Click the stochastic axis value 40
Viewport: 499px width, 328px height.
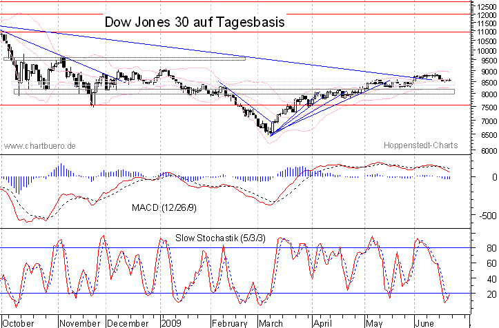(491, 279)
